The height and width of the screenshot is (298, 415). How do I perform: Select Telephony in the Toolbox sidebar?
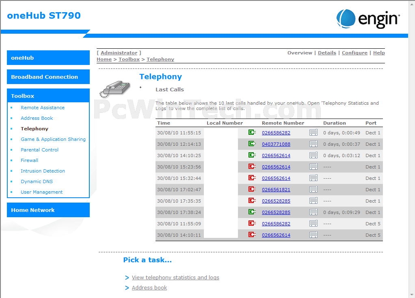point(35,129)
